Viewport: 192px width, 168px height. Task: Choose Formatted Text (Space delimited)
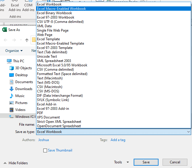(x=114, y=74)
